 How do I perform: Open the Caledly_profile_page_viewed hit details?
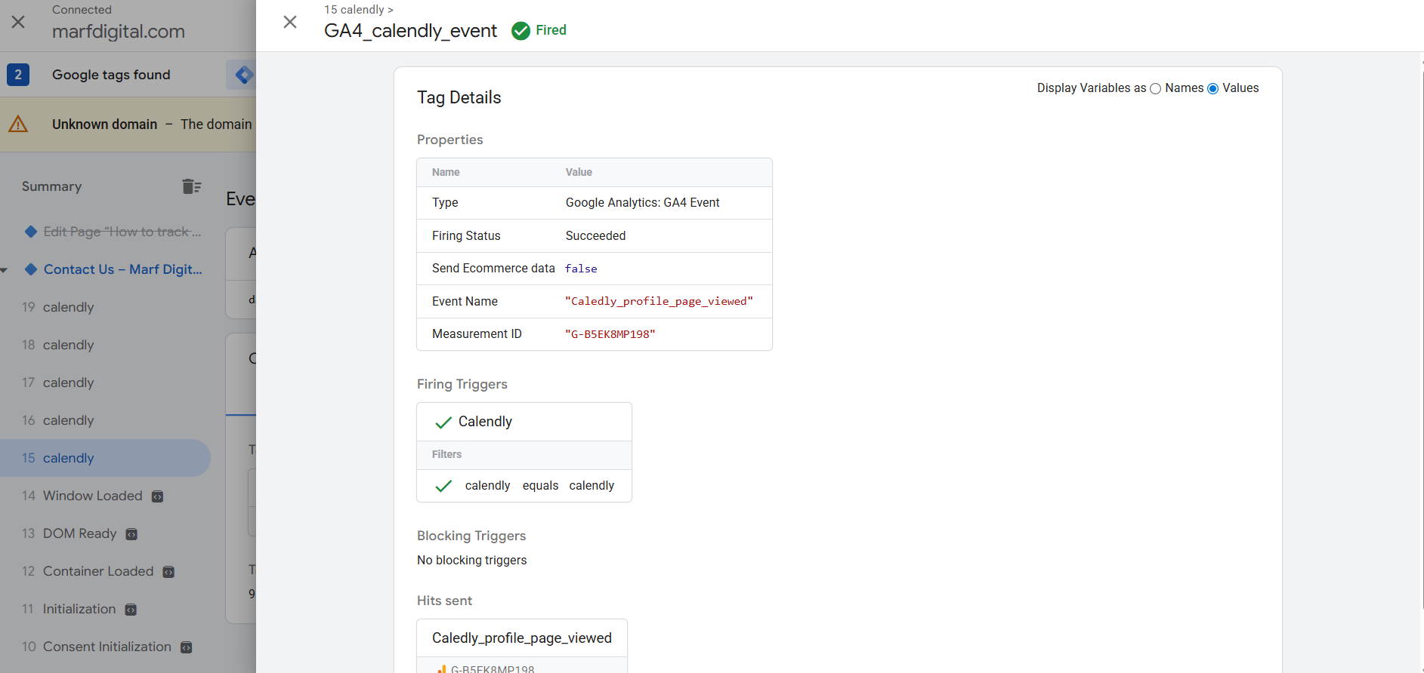coord(521,638)
